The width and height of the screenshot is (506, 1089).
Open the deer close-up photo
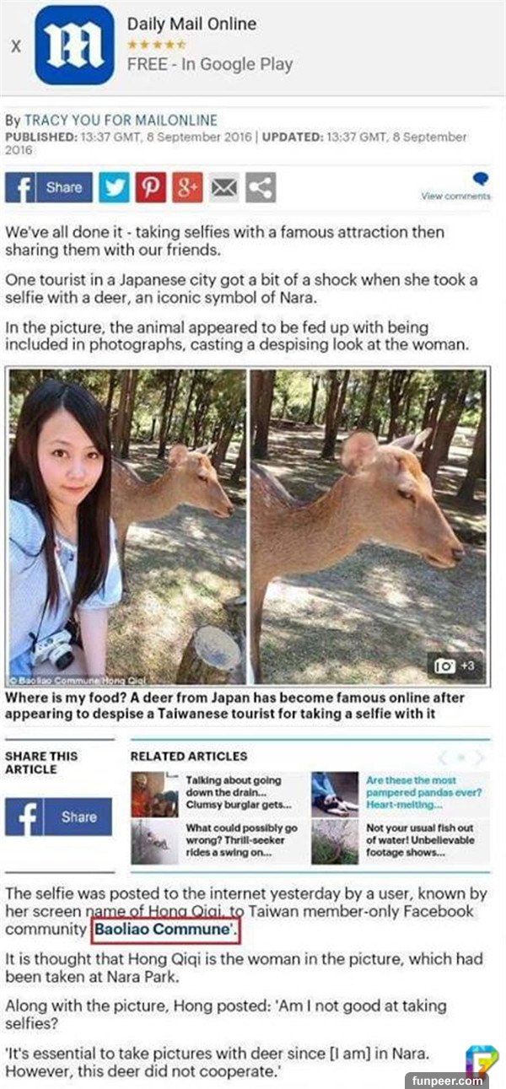coord(369,526)
